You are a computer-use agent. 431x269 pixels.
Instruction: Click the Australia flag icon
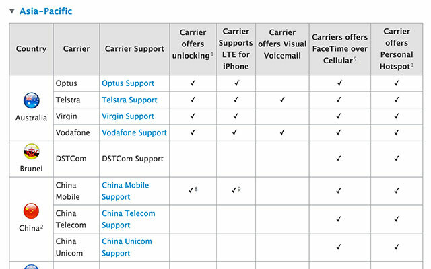(x=32, y=100)
